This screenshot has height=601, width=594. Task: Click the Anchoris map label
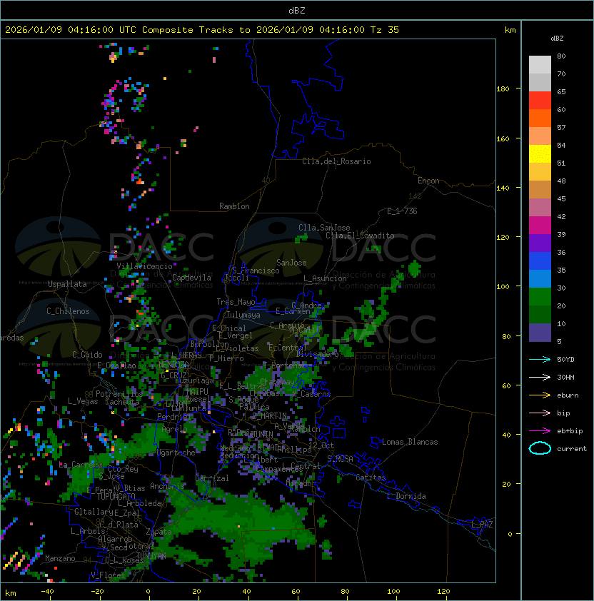(x=167, y=486)
